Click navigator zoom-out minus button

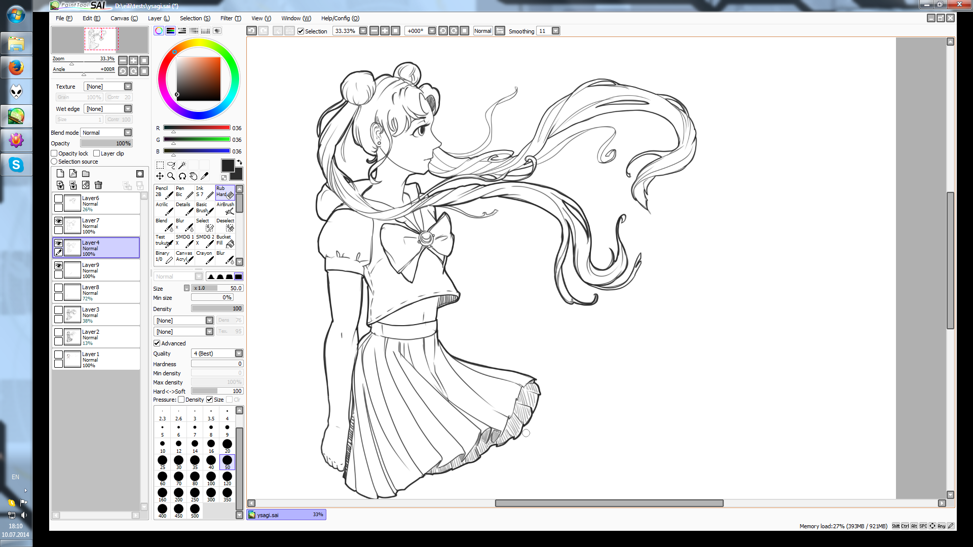123,60
